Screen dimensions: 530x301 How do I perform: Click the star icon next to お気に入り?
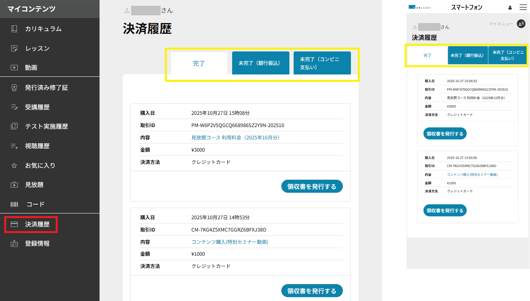point(14,165)
